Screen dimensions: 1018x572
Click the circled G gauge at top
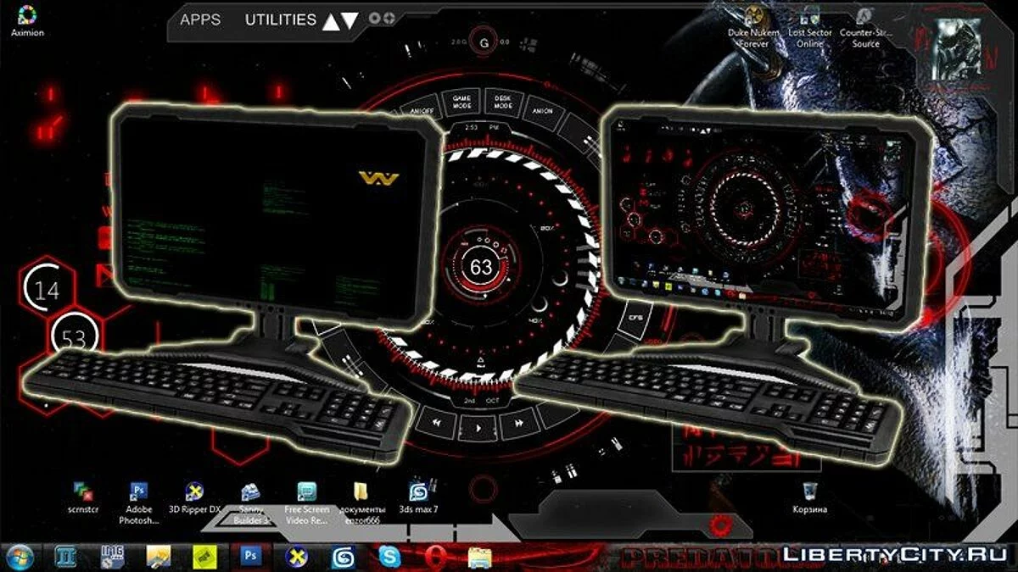(x=484, y=42)
